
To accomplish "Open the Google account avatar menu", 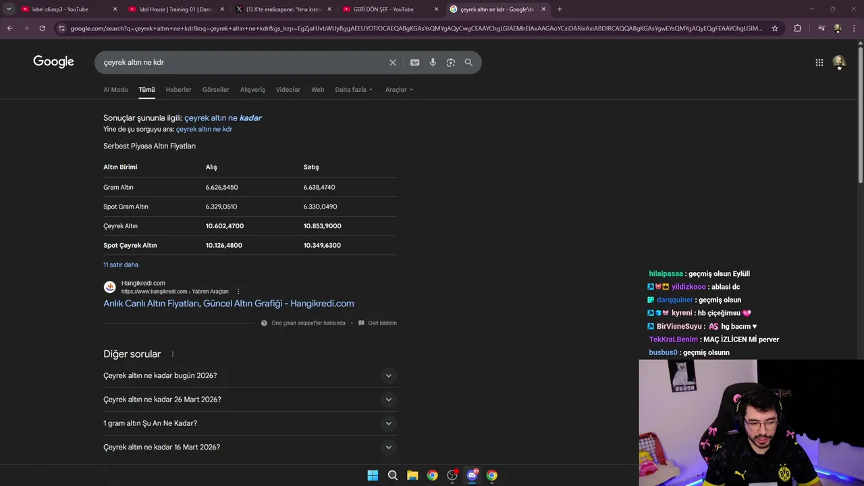I will tap(838, 62).
